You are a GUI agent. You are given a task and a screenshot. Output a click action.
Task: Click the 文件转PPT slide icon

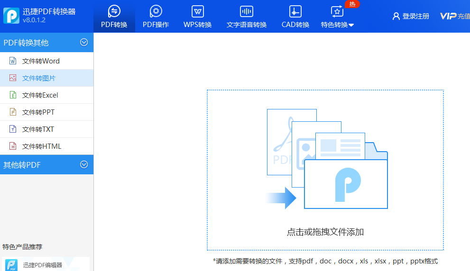point(13,112)
